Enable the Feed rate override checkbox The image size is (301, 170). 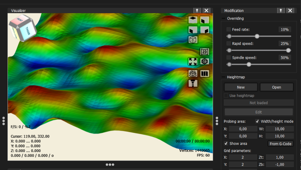pos(228,30)
